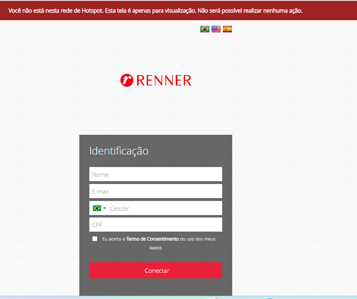Click the Conectar button
The image size is (357, 299).
[156, 270]
